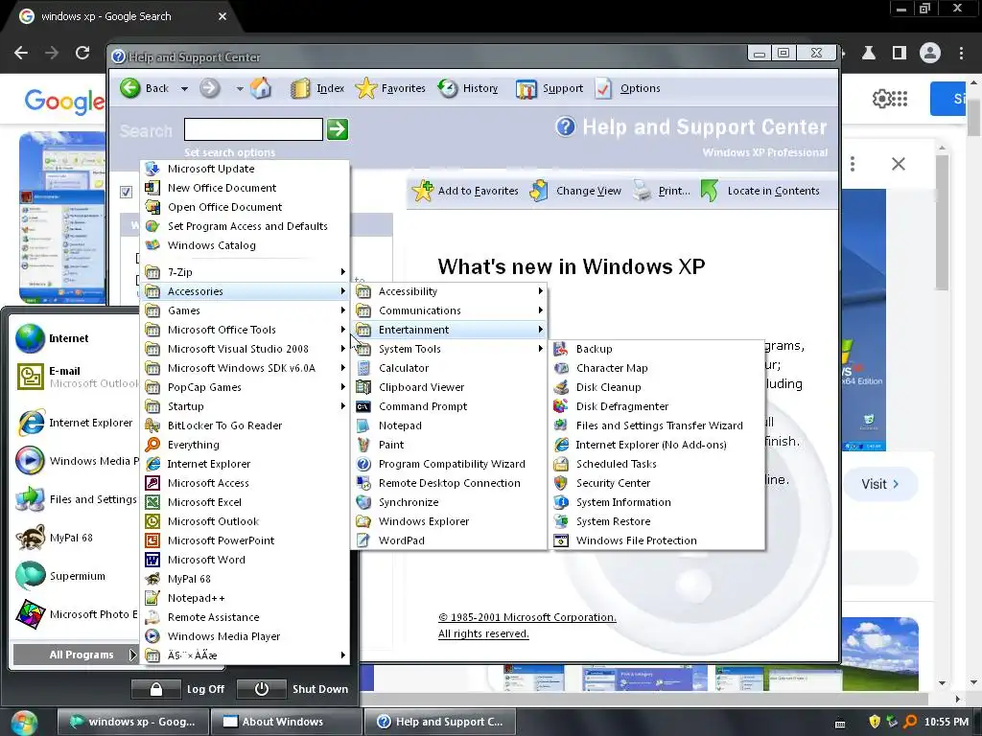This screenshot has width=982, height=736.
Task: Click the Windows XP thumbnail in Google results
Action: [61, 218]
